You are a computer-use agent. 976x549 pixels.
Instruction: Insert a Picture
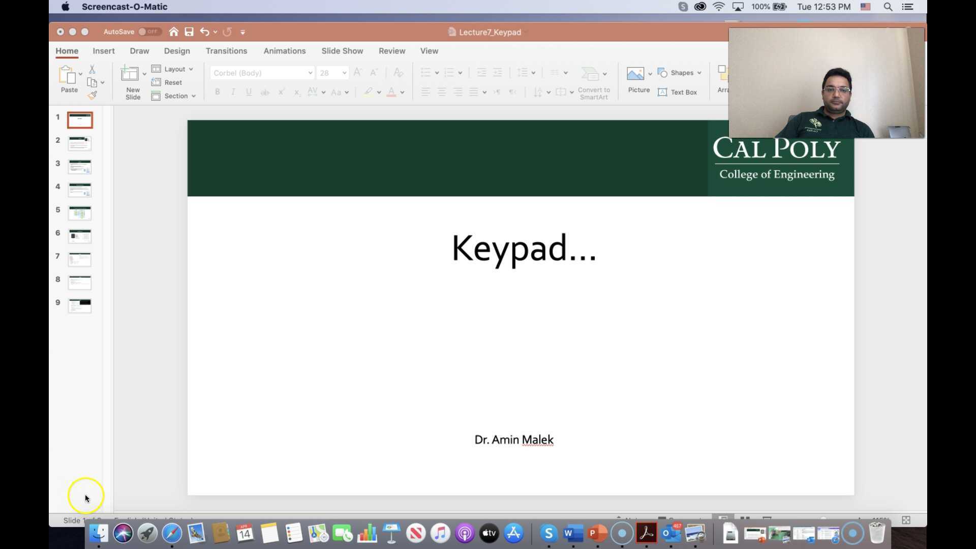click(x=636, y=79)
